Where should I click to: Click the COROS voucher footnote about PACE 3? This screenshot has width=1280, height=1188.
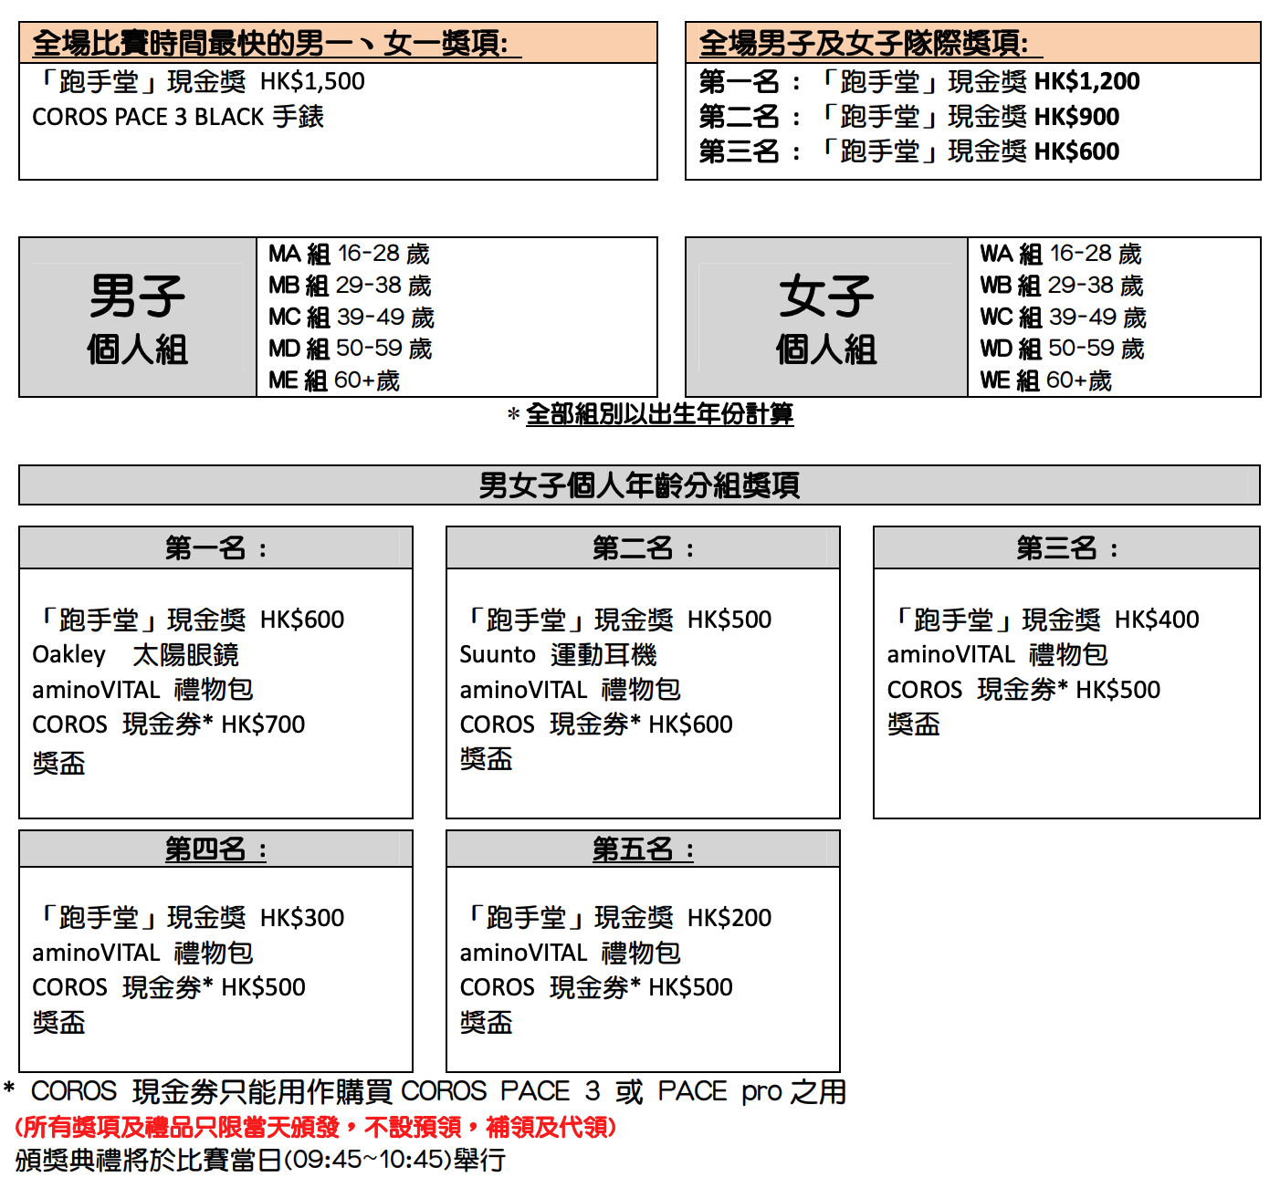click(x=425, y=1091)
